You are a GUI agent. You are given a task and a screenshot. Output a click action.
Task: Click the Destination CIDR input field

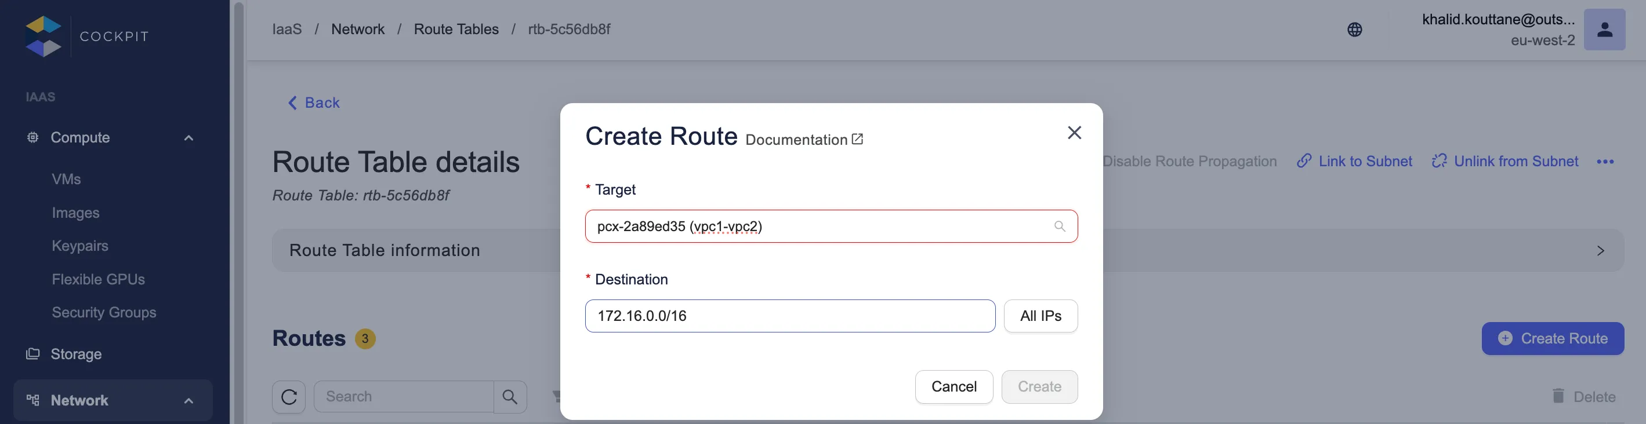coord(789,316)
